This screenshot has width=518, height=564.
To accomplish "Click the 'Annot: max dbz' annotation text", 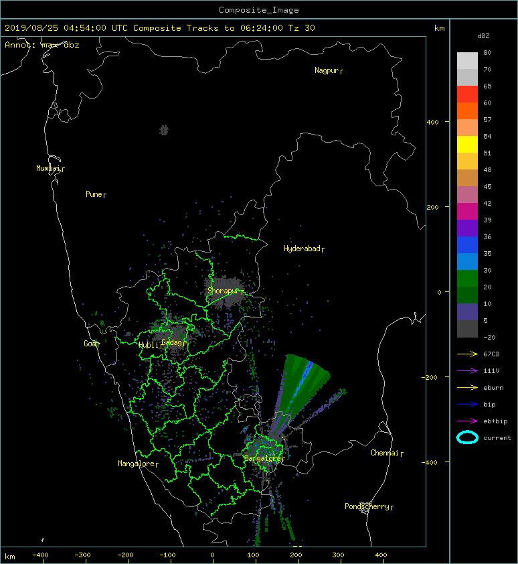I will coord(41,45).
